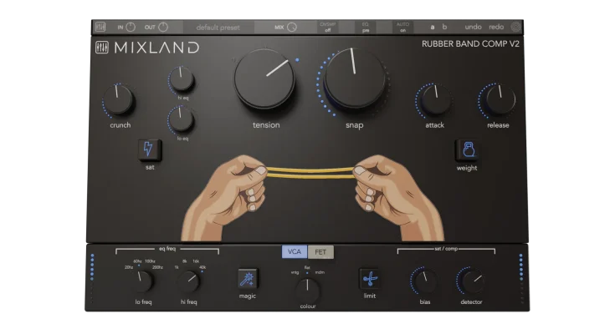Toggle the weight kettlebell button

coord(467,150)
